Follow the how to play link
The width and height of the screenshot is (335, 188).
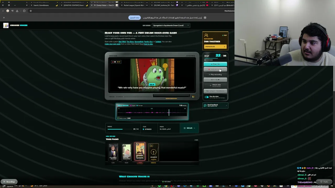pos(148,44)
